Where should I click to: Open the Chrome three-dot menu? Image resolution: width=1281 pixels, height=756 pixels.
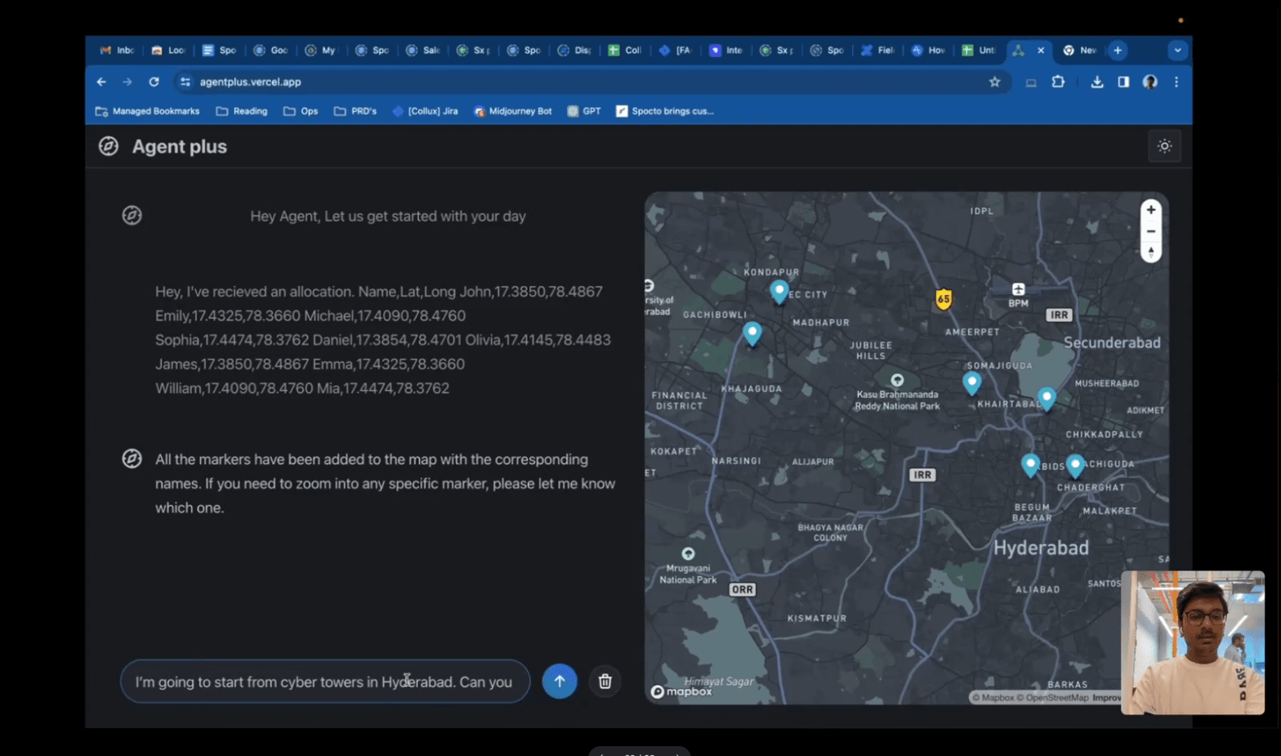point(1176,82)
